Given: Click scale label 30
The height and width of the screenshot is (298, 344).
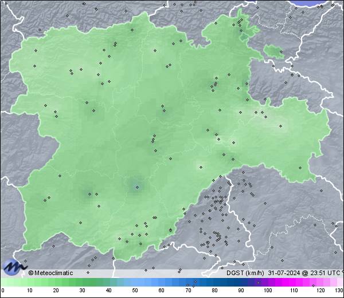Looking at the screenshot, I should point(82,291).
